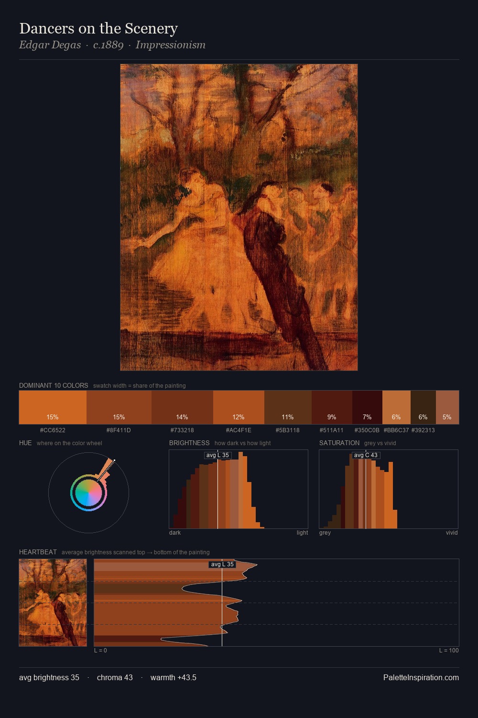This screenshot has height=718, width=478.
Task: Click the 9% maroon swatch
Action: coord(332,407)
